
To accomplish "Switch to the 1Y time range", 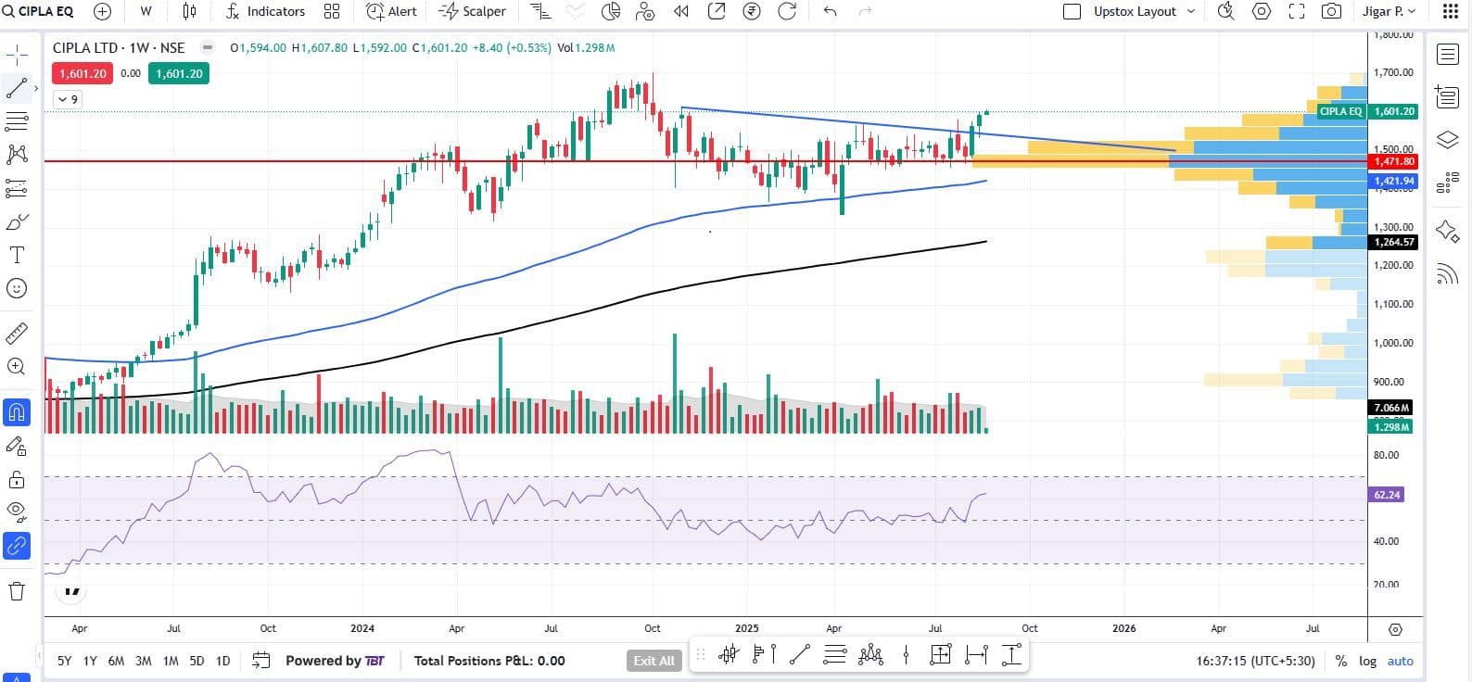I will tap(90, 661).
